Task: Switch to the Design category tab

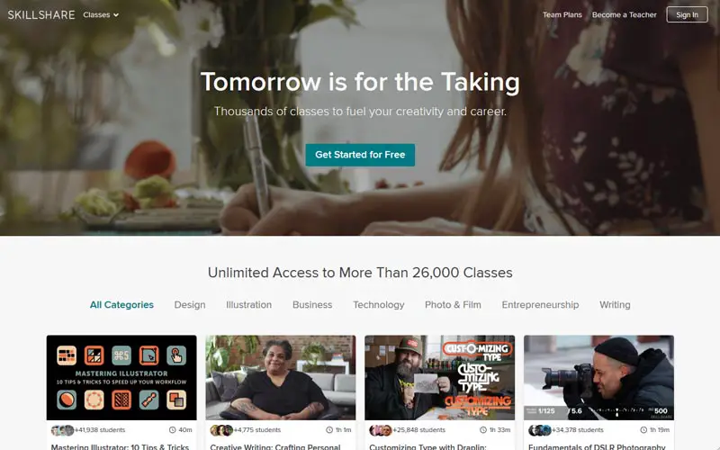Action: [190, 304]
